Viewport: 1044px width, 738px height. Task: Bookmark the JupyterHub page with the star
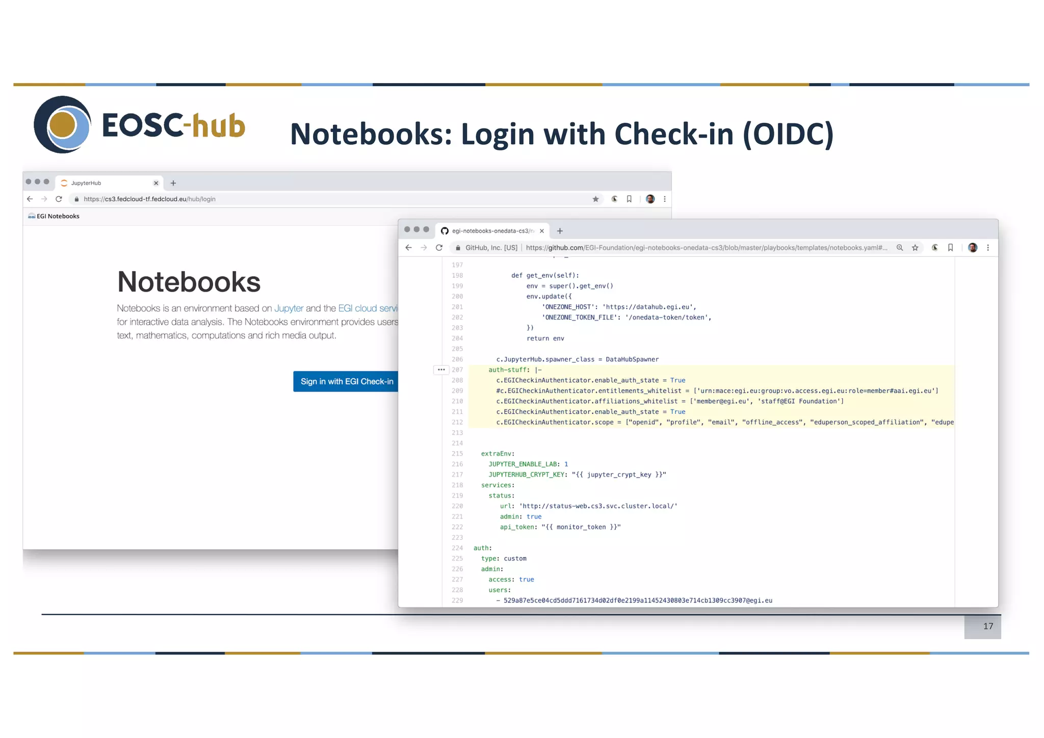tap(595, 199)
